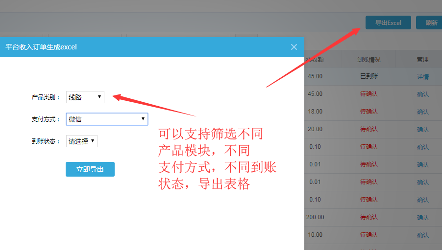The width and height of the screenshot is (442, 250).
Task: Click 确认 in the 18.00 row
Action: coord(422,112)
